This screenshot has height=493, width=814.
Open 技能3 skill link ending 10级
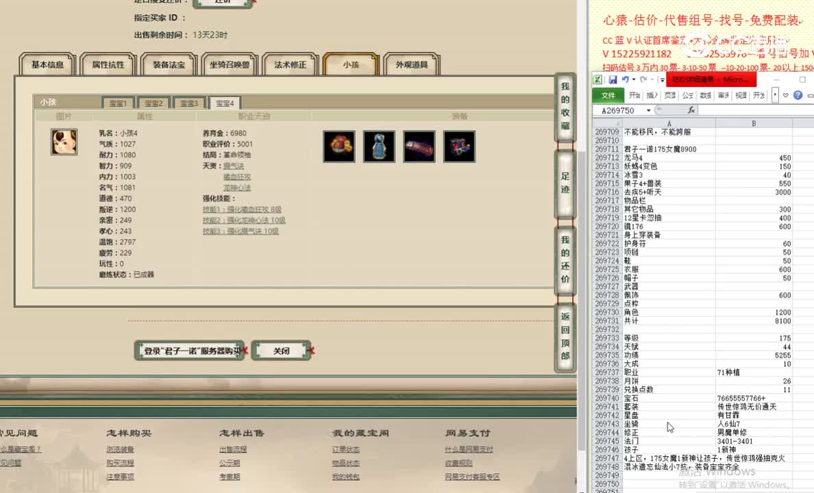(x=241, y=231)
